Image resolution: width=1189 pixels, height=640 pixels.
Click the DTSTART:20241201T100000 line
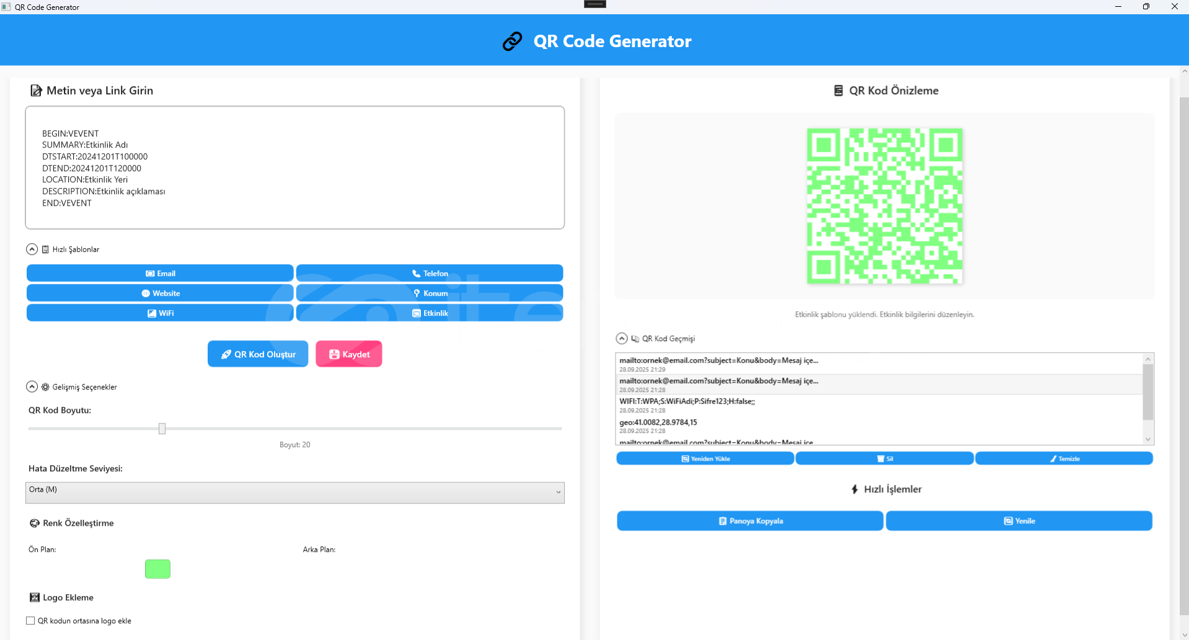point(95,156)
